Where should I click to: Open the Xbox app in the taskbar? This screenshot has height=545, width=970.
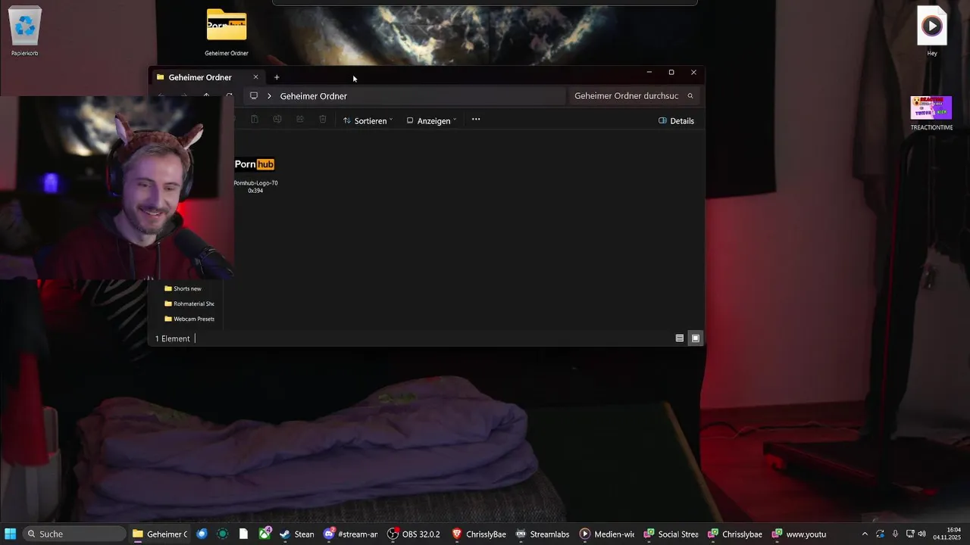pos(264,534)
